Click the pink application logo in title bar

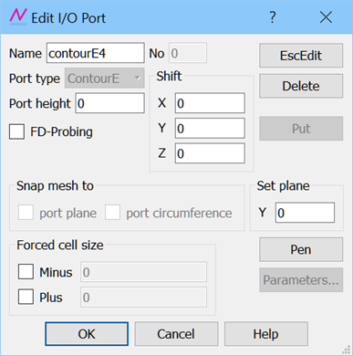(x=18, y=16)
